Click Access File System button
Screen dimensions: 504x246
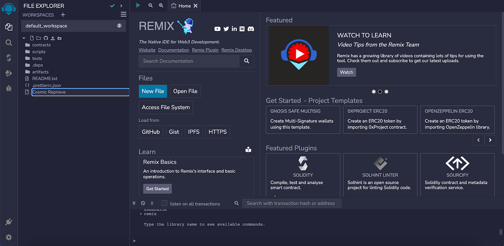coord(166,107)
